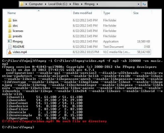The image size is (164, 133).
Task: Click the bin folder icon
Action: 10,20
